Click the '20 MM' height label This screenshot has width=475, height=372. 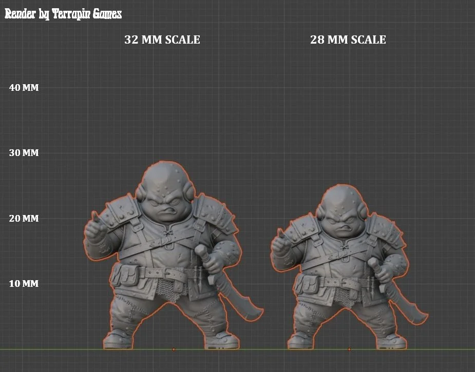point(24,219)
